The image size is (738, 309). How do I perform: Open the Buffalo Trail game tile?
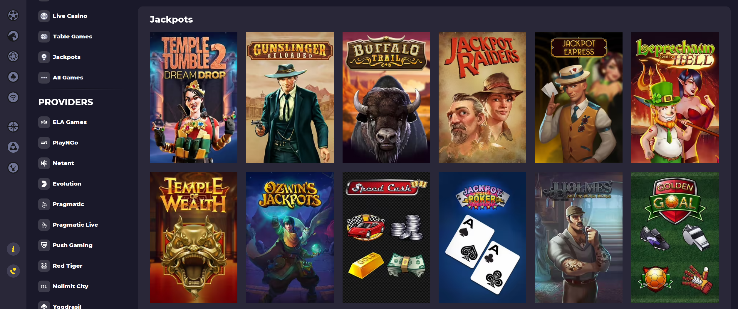tap(386, 98)
